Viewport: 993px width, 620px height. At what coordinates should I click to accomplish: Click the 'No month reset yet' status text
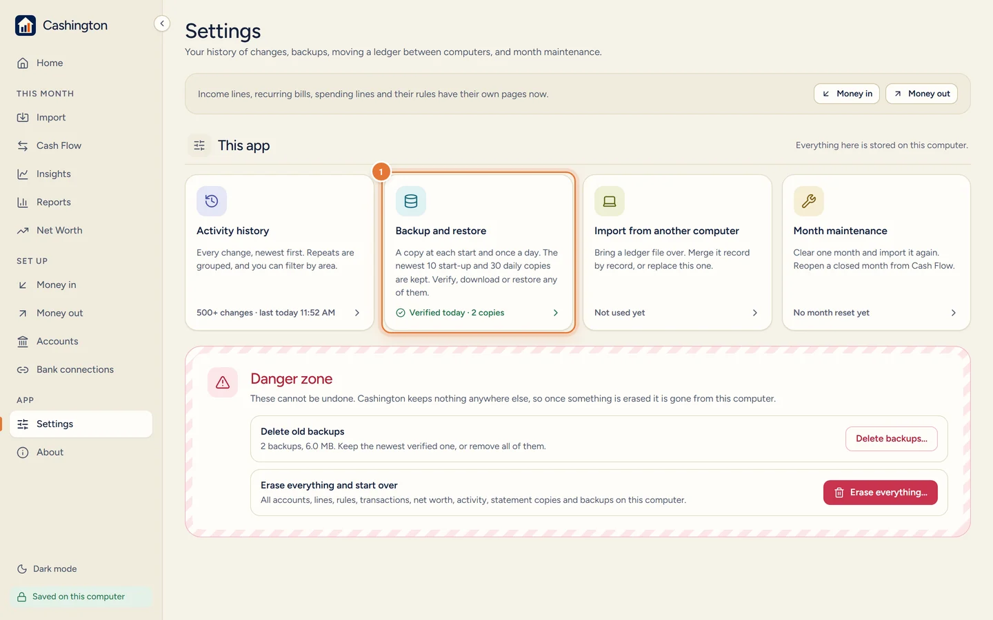(832, 313)
